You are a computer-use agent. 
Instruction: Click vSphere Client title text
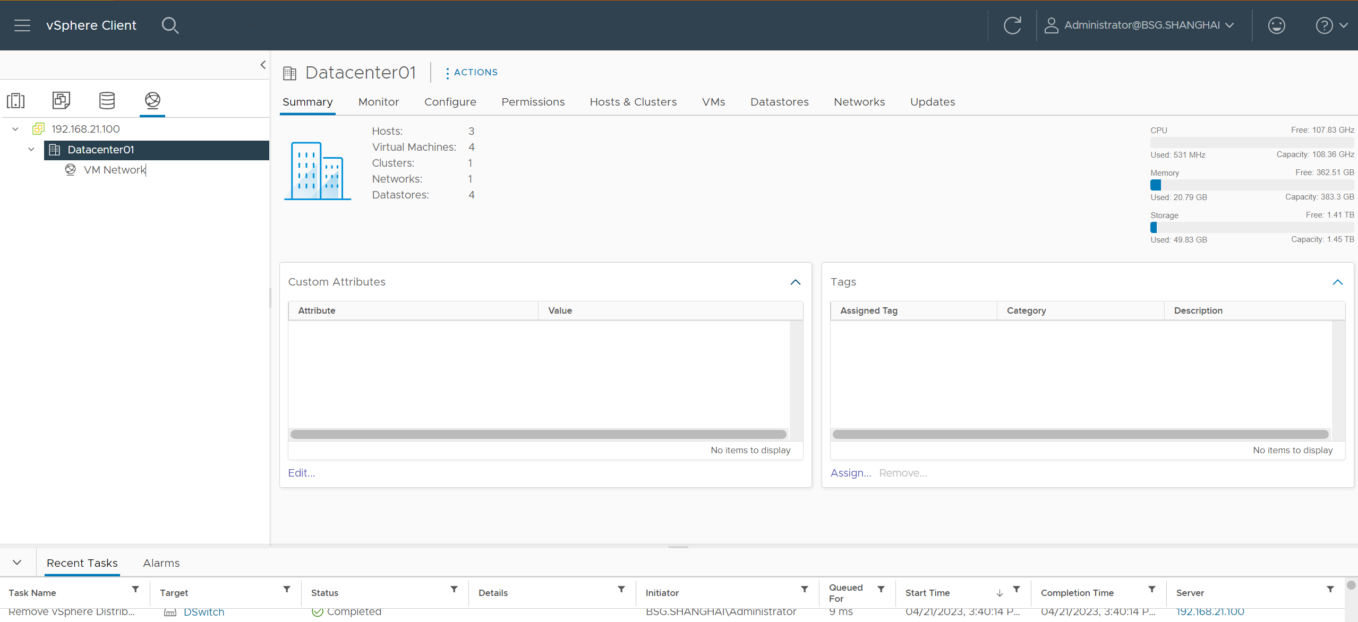pos(91,25)
